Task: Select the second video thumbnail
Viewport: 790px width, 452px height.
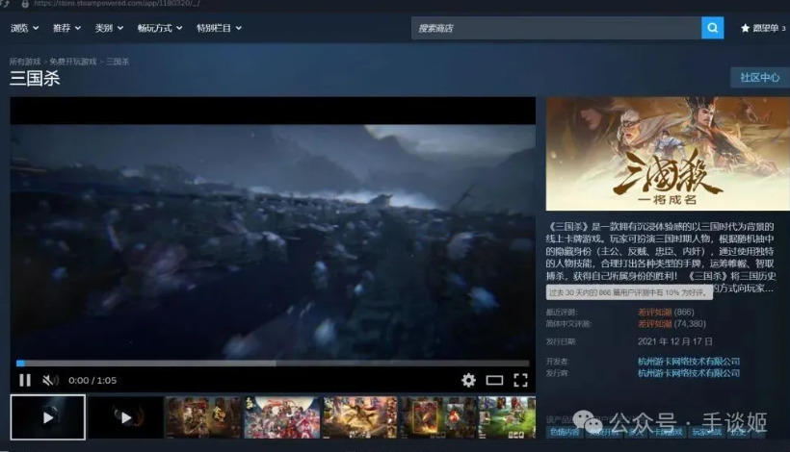Action: coord(125,417)
